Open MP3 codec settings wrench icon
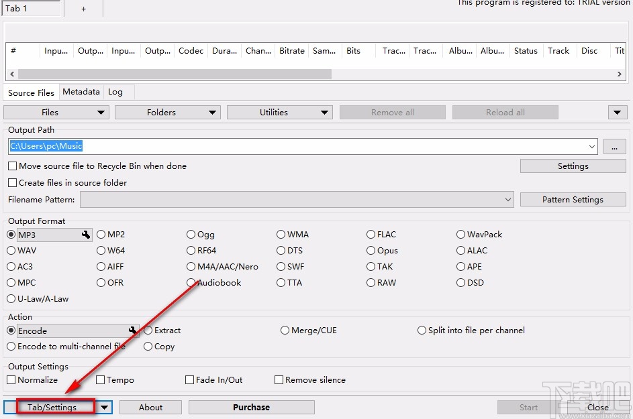Viewport: 633px width, 419px height. (85, 235)
